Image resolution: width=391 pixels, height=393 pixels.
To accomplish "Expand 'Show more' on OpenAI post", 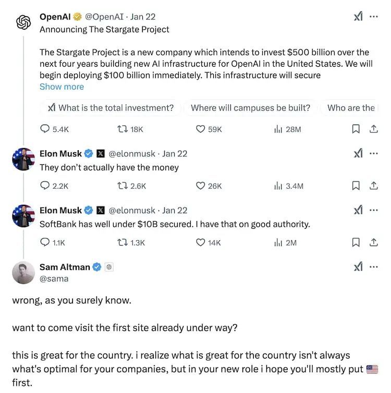I will pos(62,87).
